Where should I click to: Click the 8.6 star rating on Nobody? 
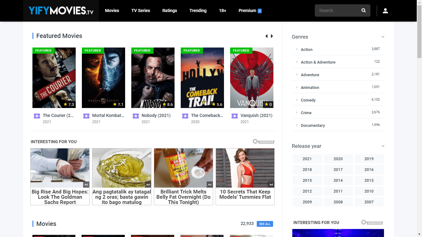(x=168, y=105)
